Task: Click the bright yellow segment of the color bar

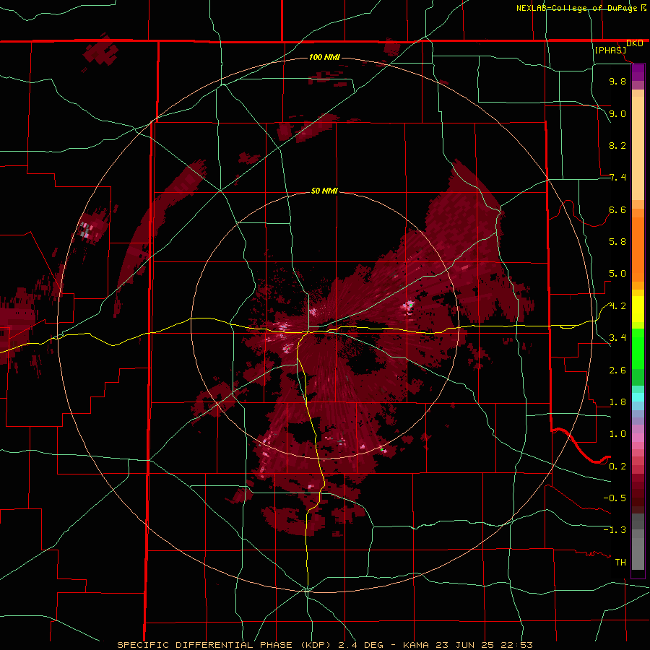Action: (x=638, y=309)
